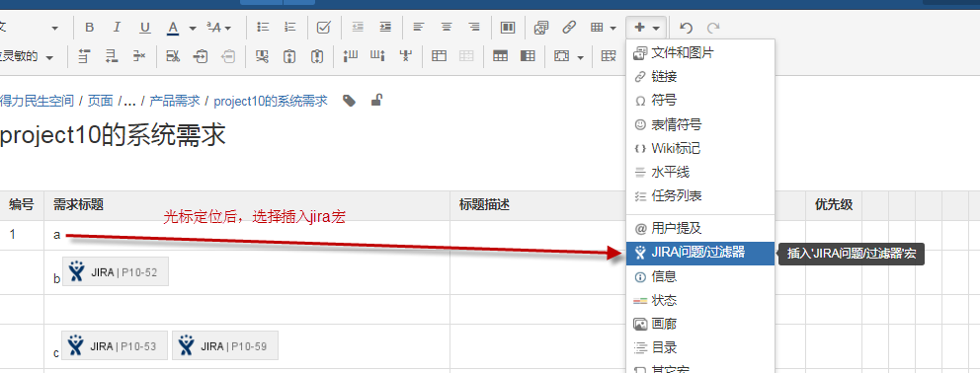Screen dimensions: 980x373
Task: Choose 画廊 in the insert menu
Action: tap(700, 325)
